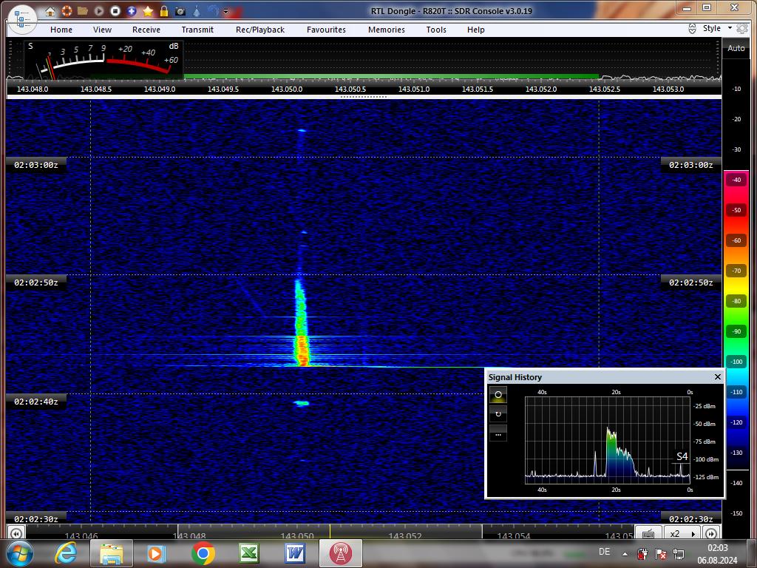757x568 pixels.
Task: Click the Signal History graph
Action: click(x=608, y=440)
